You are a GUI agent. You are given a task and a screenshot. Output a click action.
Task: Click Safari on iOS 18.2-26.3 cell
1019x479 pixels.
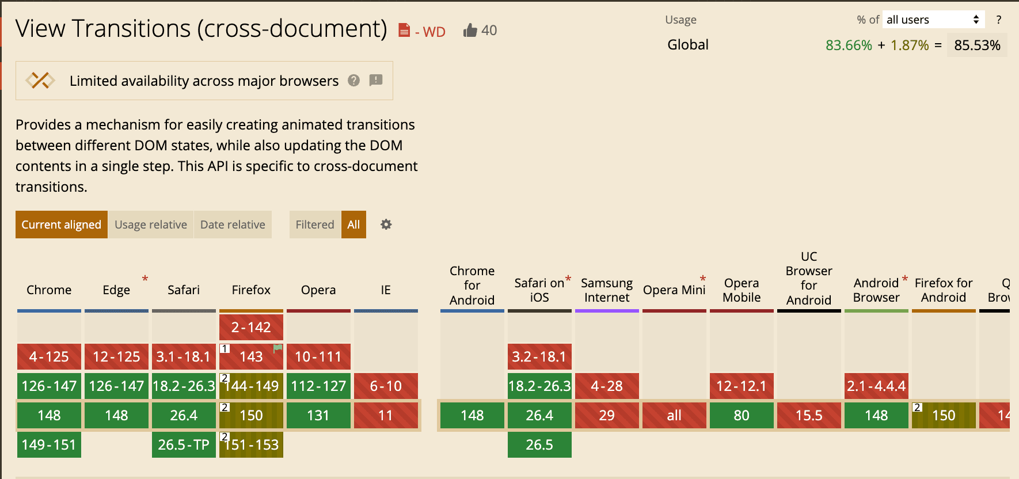[539, 386]
